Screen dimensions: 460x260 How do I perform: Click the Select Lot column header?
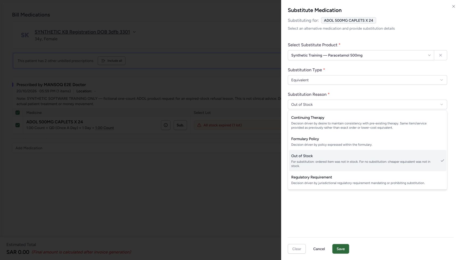click(202, 113)
